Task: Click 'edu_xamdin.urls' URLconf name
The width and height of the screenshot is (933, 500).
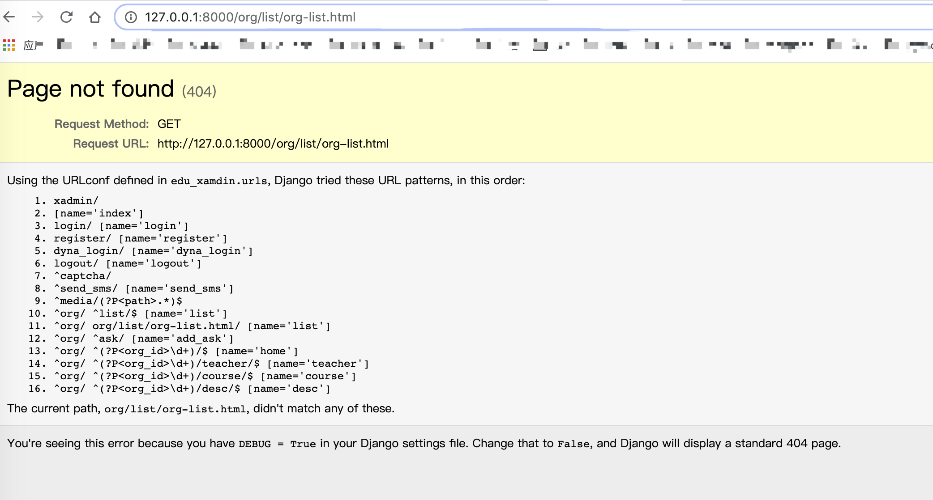Action: click(219, 181)
